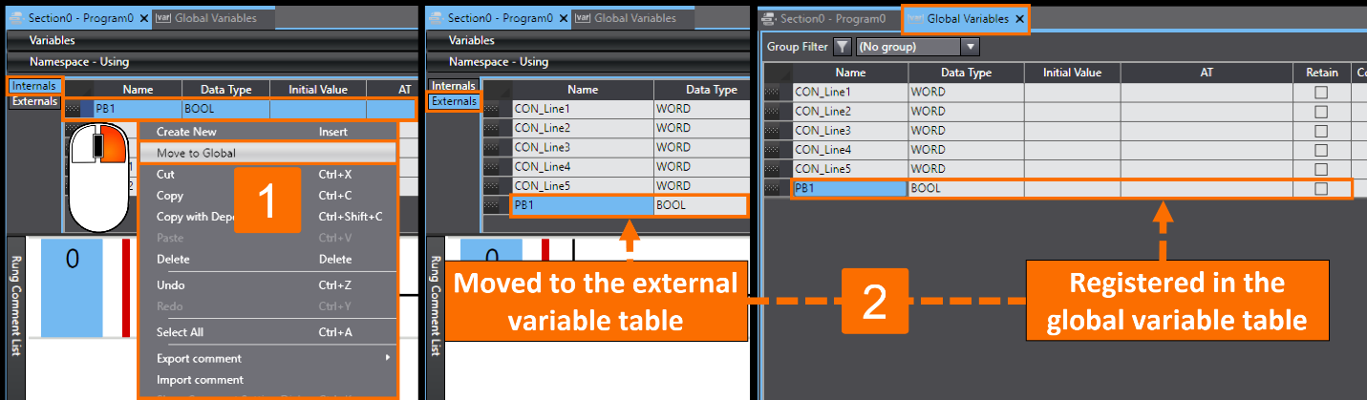
Task: Click the row handle of PB1 in Internals table
Action: (x=74, y=109)
